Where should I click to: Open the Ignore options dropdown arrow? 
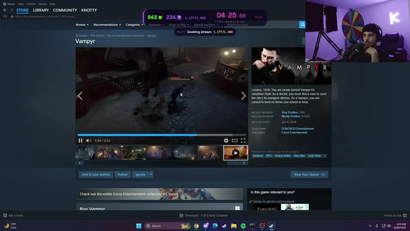[x=151, y=175]
